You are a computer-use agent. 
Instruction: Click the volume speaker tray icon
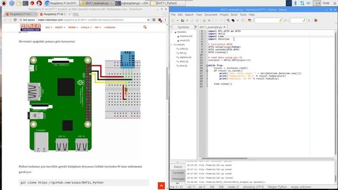tap(308, 3)
